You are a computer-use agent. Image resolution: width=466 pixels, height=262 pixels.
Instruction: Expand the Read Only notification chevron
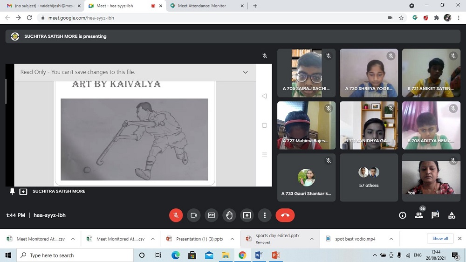pyautogui.click(x=246, y=72)
